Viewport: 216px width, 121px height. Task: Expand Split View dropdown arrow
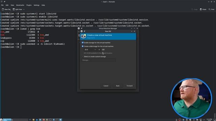tap(24, 9)
